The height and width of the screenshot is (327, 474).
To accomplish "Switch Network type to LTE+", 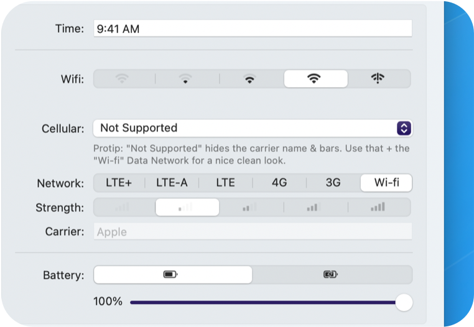I will pyautogui.click(x=119, y=183).
